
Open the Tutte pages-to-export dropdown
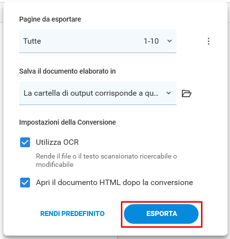coord(98,41)
